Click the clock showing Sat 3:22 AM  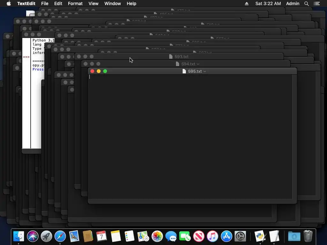268,4
